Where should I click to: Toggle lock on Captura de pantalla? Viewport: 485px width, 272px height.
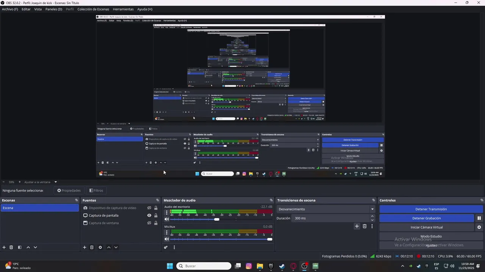click(156, 215)
